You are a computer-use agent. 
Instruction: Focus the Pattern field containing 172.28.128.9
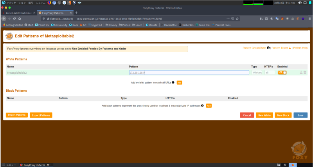coord(189,73)
